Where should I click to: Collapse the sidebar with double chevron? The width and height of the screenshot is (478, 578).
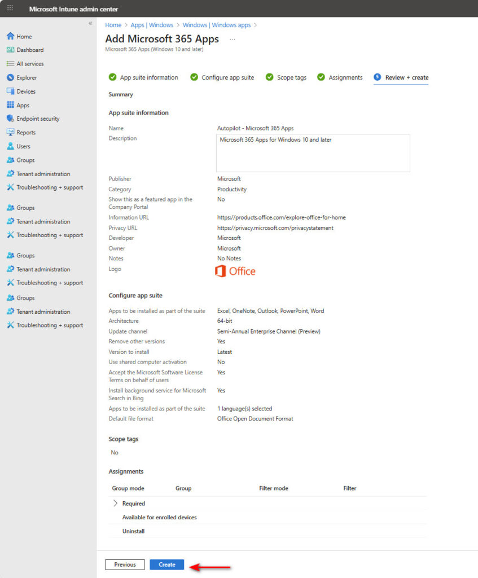point(90,23)
